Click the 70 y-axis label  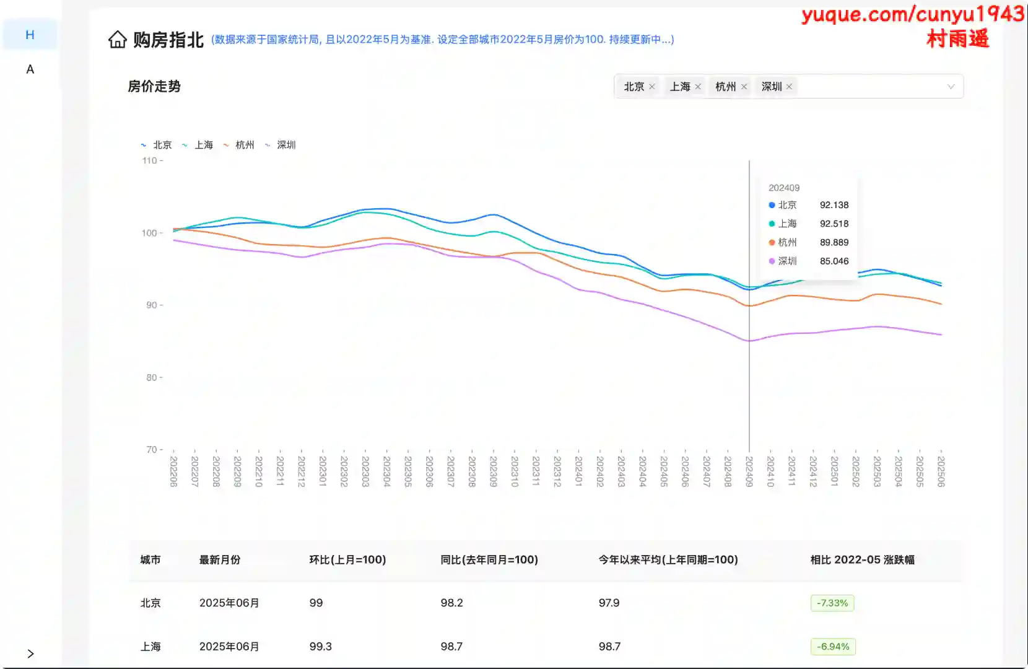pyautogui.click(x=152, y=450)
